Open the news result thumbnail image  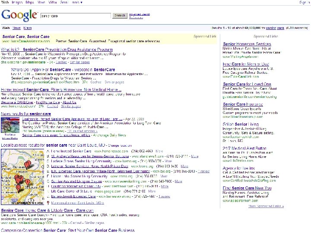point(10,125)
